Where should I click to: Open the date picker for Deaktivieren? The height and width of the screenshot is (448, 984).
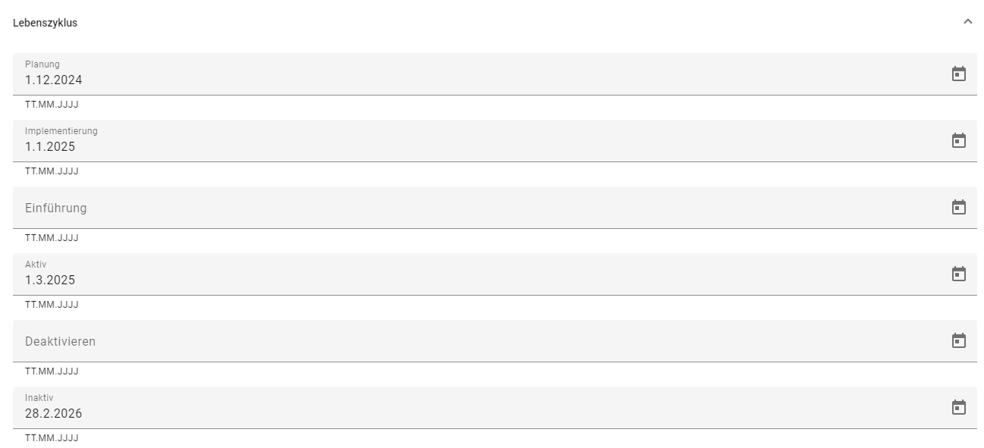pyautogui.click(x=960, y=340)
